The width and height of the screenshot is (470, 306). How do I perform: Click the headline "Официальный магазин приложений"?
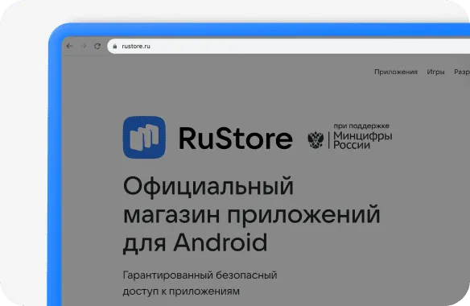pos(251,201)
